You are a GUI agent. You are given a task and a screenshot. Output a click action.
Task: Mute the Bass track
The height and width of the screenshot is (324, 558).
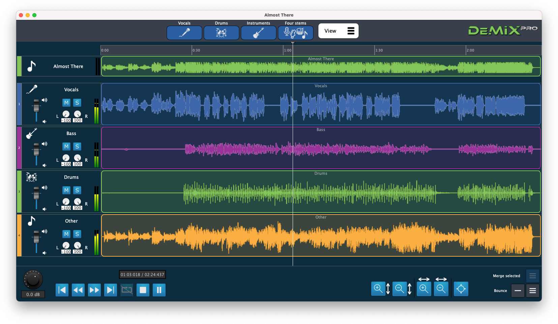tap(66, 147)
